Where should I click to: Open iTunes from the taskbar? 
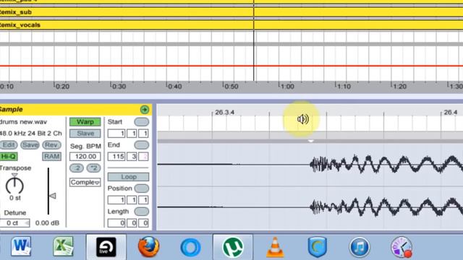coord(360,247)
